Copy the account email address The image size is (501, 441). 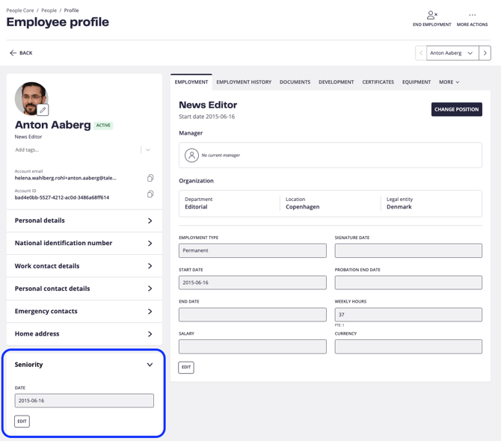tap(150, 178)
